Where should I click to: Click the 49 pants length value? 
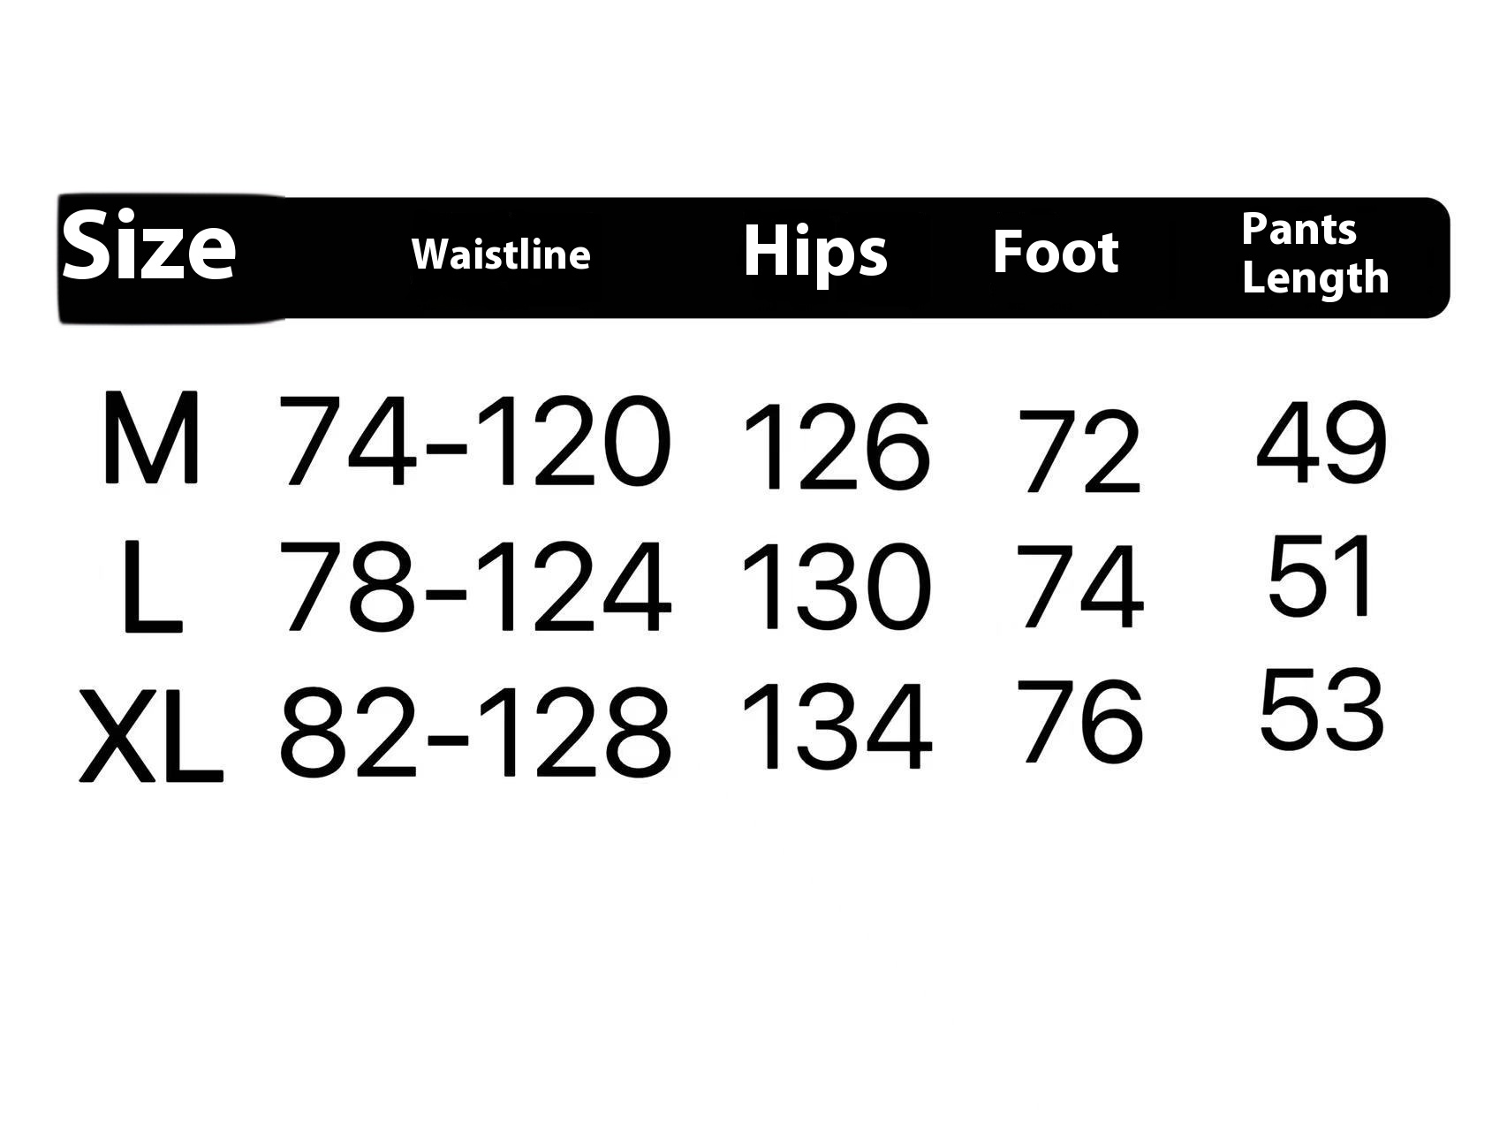pos(1321,443)
